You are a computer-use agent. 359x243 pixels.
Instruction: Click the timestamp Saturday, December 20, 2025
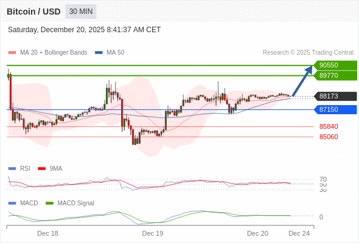[x=84, y=30]
